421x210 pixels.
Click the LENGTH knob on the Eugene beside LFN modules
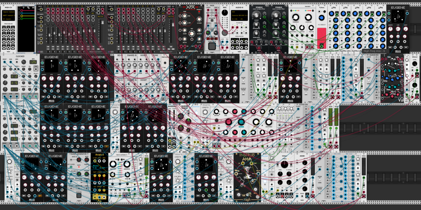(x=391, y=29)
